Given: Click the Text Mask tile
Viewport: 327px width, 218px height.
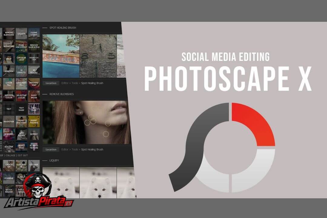Looking at the screenshot, I should point(34,109).
